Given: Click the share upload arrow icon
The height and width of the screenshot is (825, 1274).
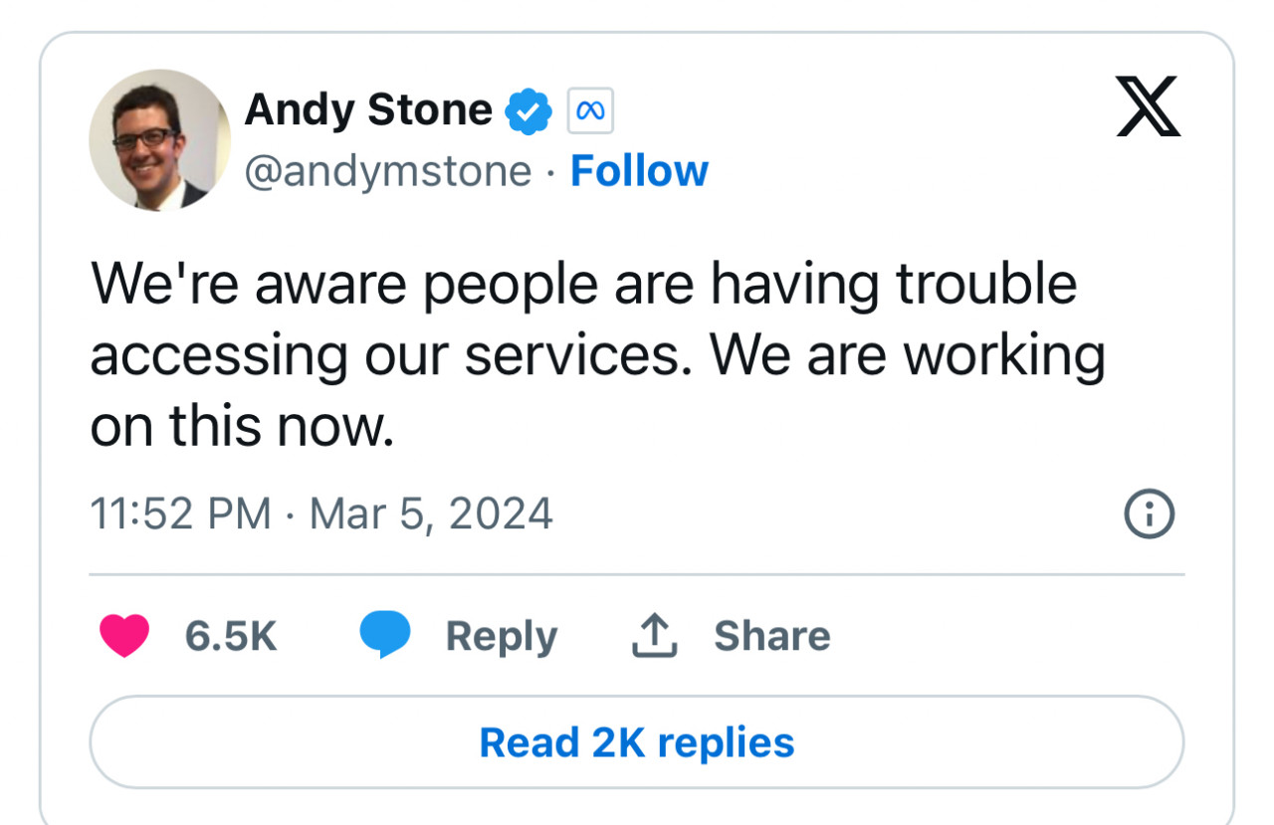Looking at the screenshot, I should [655, 636].
